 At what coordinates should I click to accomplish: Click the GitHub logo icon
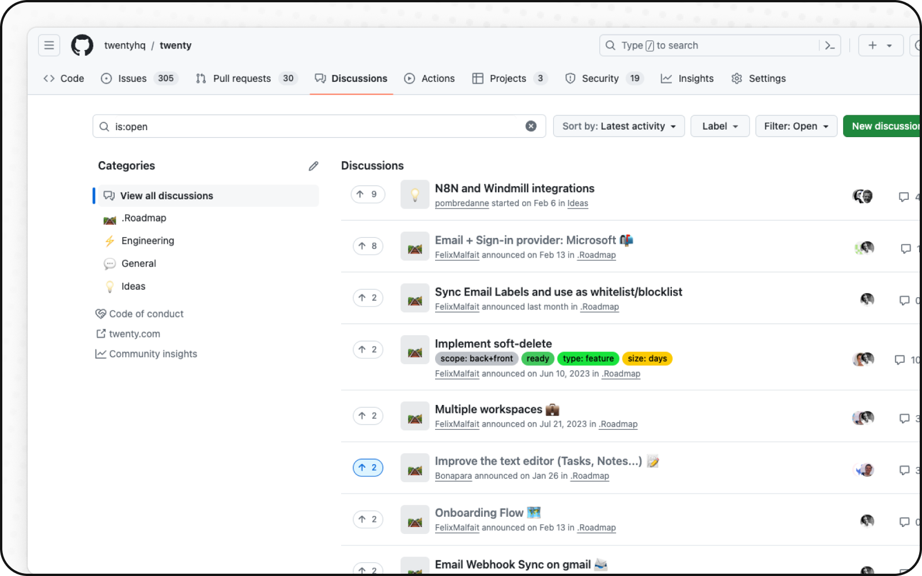82,46
